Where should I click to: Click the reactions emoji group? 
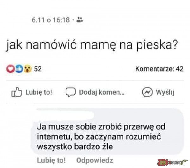(19, 69)
